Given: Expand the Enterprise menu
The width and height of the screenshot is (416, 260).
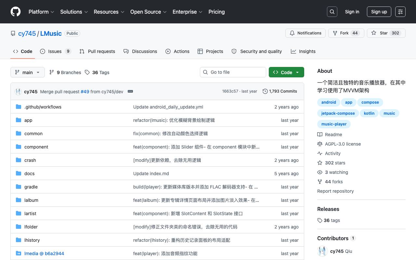Looking at the screenshot, I should pos(188,12).
